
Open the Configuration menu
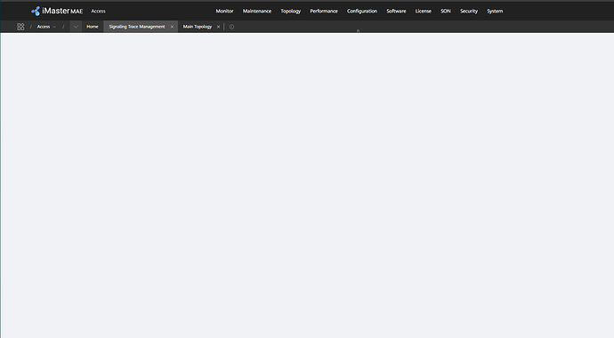362,11
